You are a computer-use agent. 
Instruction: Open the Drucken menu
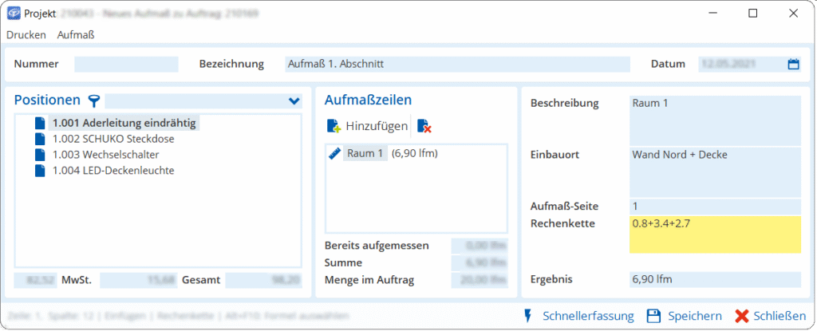26,34
